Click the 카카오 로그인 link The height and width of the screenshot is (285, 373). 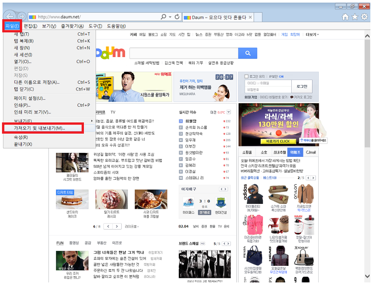pos(301,97)
